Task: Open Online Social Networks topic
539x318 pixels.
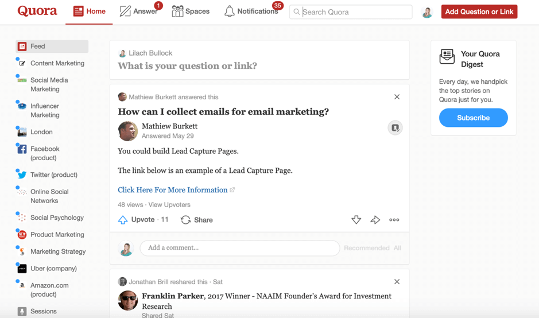Action: (49, 196)
